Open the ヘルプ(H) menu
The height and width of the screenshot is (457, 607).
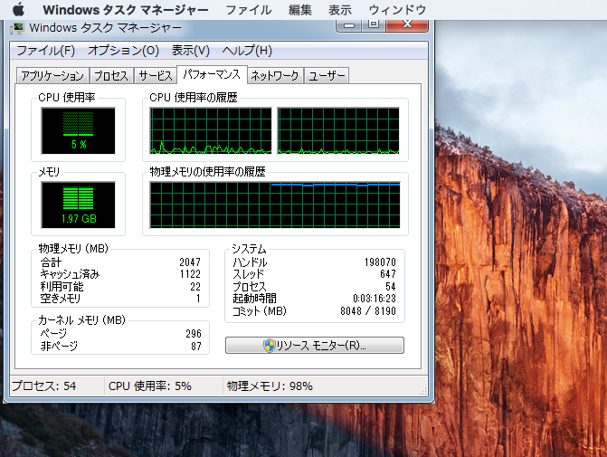coord(247,51)
